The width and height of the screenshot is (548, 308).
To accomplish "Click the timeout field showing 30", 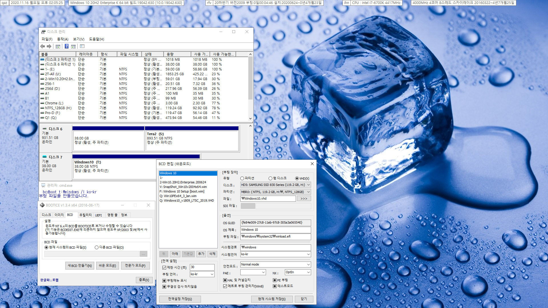I will (x=202, y=267).
